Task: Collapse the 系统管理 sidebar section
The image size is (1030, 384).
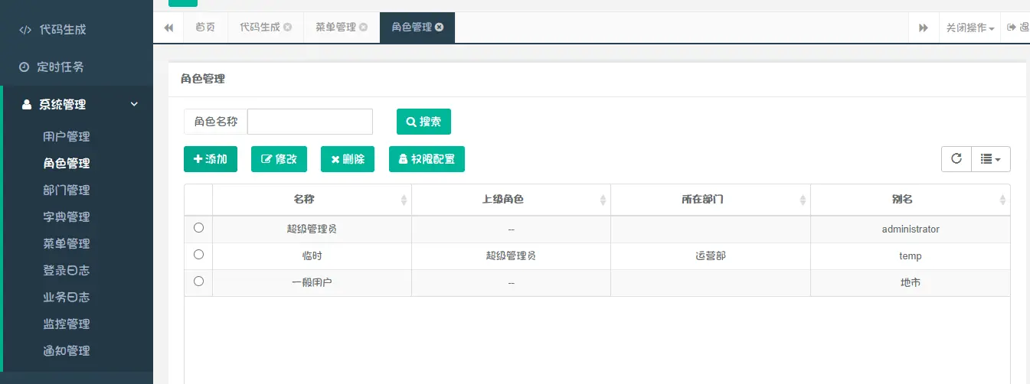Action: click(77, 104)
